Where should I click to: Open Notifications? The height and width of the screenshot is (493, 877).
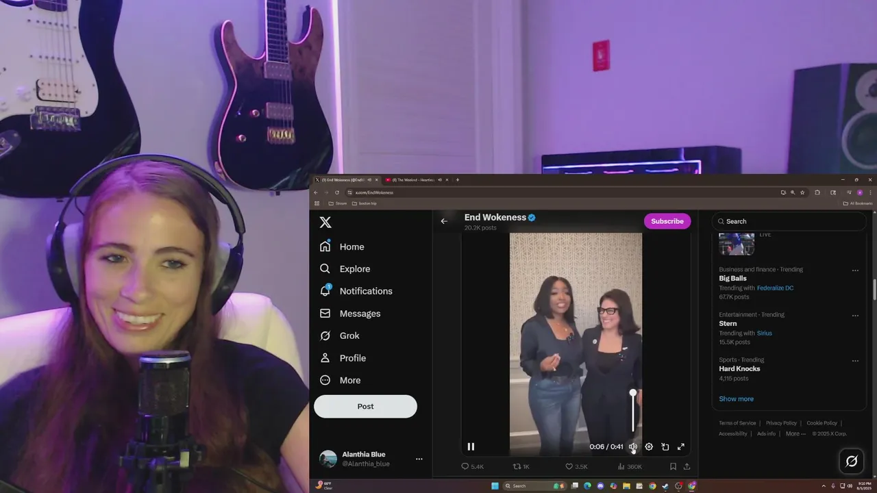click(356, 291)
